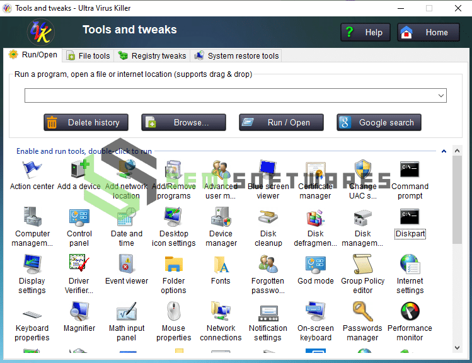This screenshot has width=472, height=363.
Task: Click the Browse... button
Action: click(x=183, y=122)
